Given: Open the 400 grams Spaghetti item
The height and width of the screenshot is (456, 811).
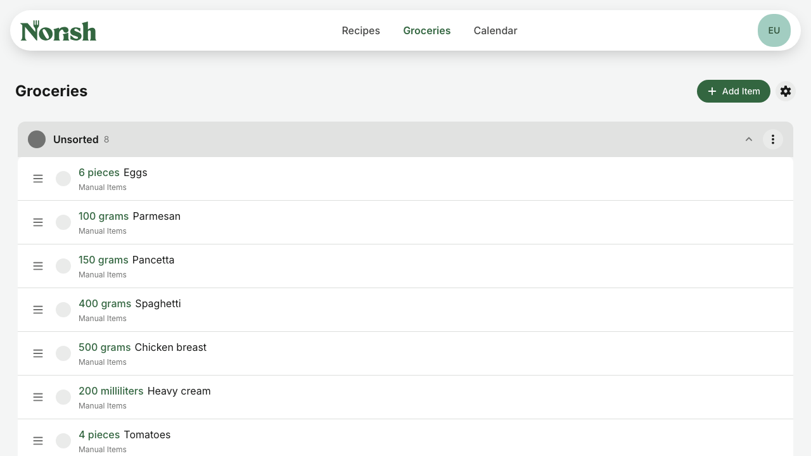Looking at the screenshot, I should pos(405,310).
